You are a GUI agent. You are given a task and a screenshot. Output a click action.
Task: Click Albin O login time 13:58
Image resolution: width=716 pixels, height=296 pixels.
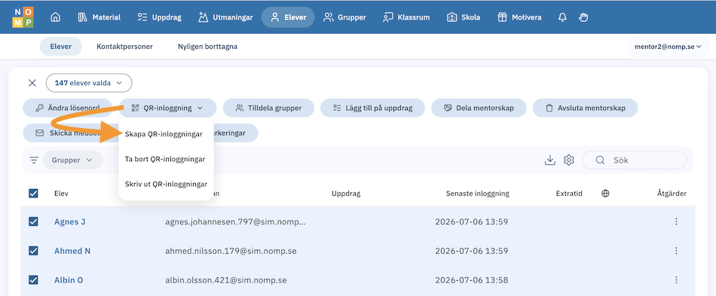click(472, 280)
